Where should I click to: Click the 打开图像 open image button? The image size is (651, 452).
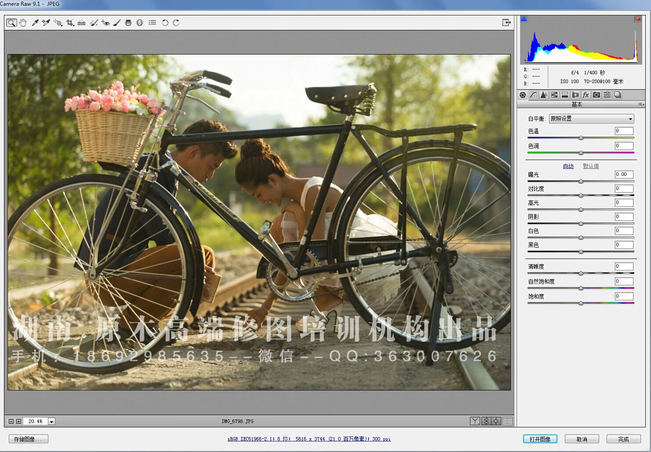(540, 439)
